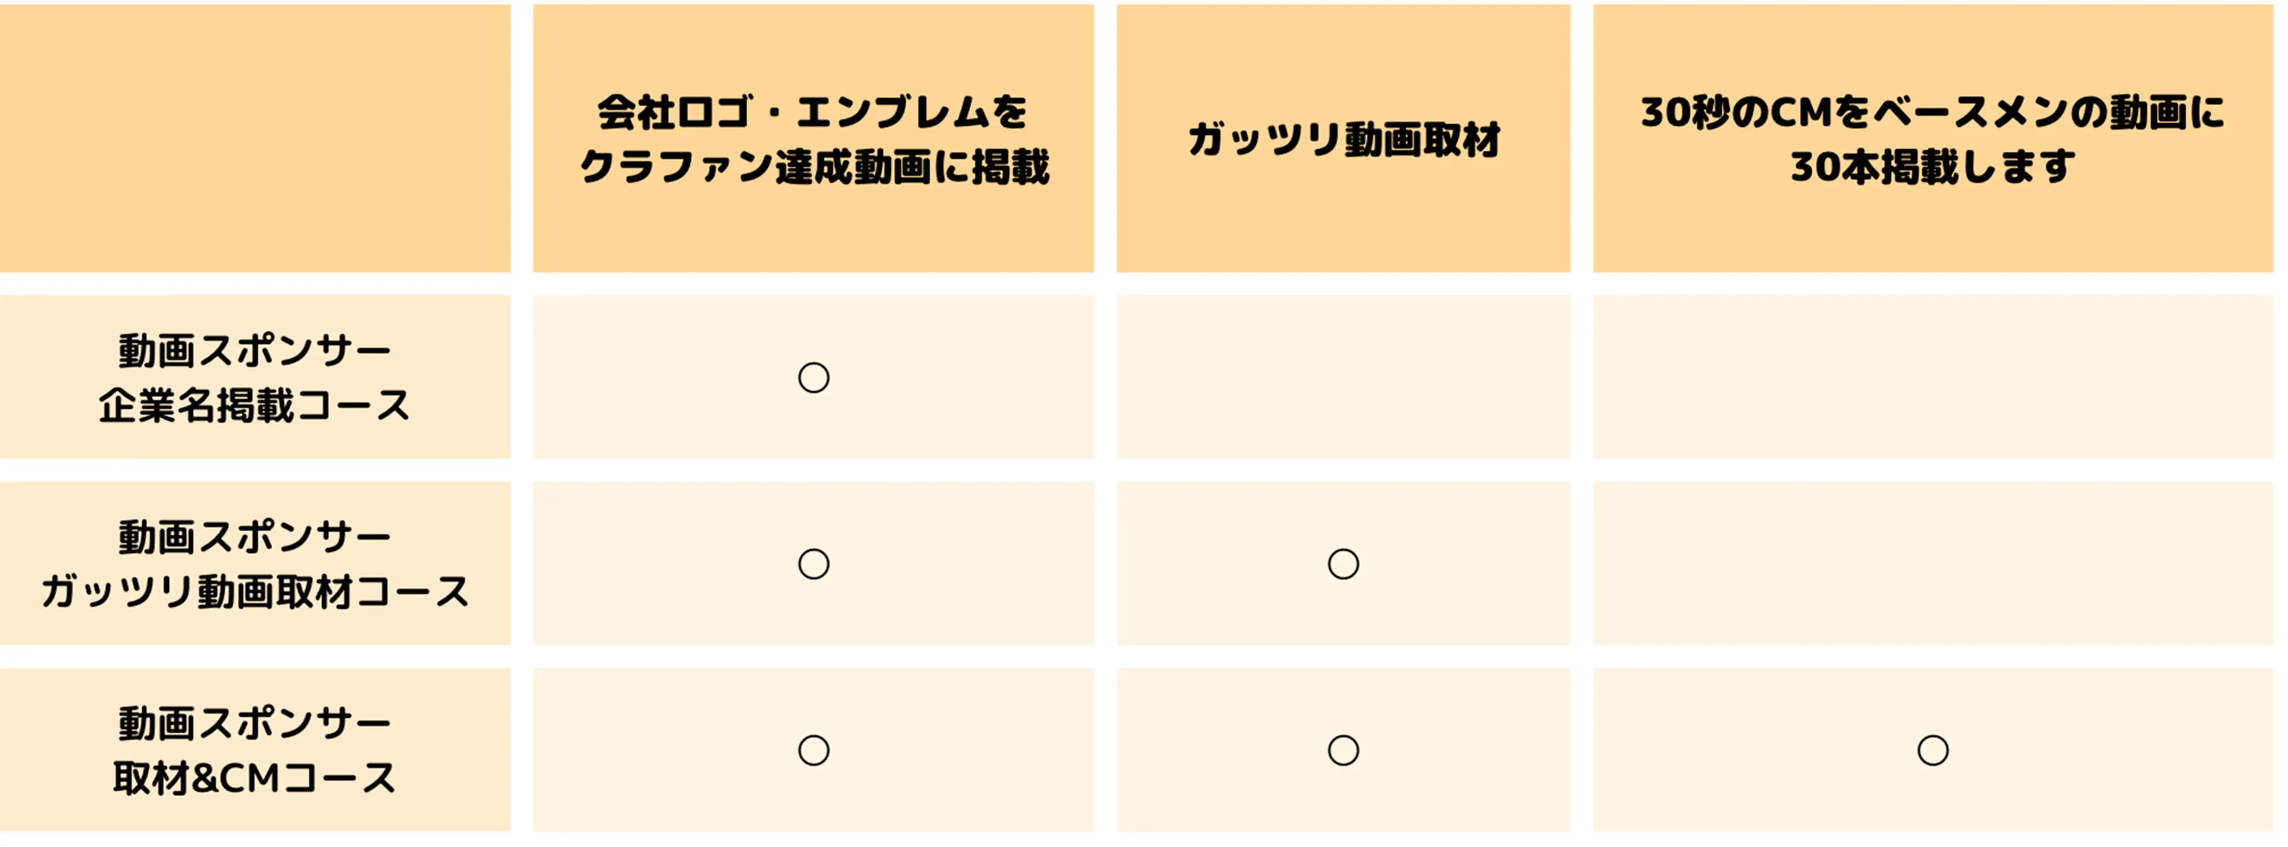
Task: Select the 取材&CMコース row label text
Action: coord(255,779)
